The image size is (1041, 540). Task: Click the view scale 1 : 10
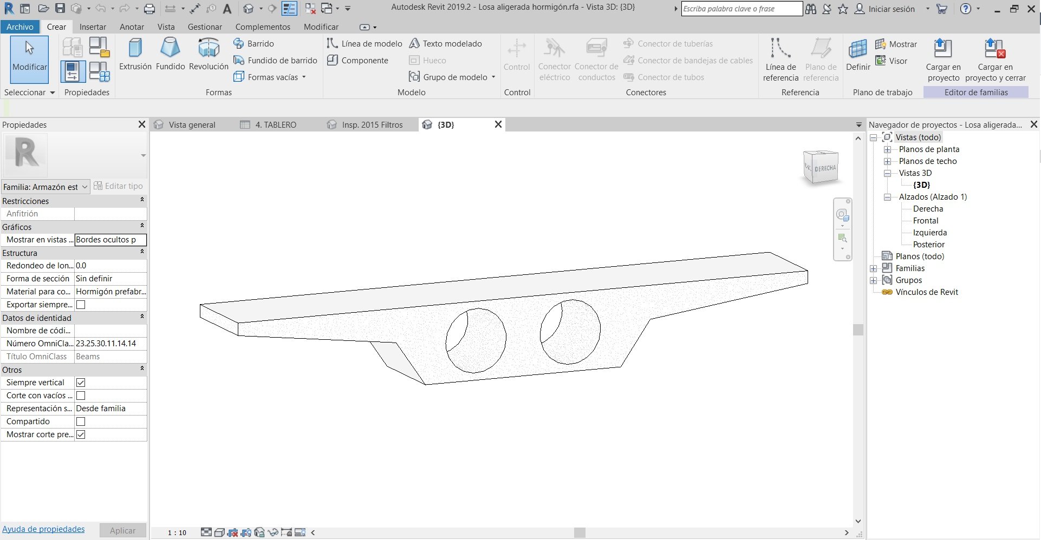(x=177, y=532)
